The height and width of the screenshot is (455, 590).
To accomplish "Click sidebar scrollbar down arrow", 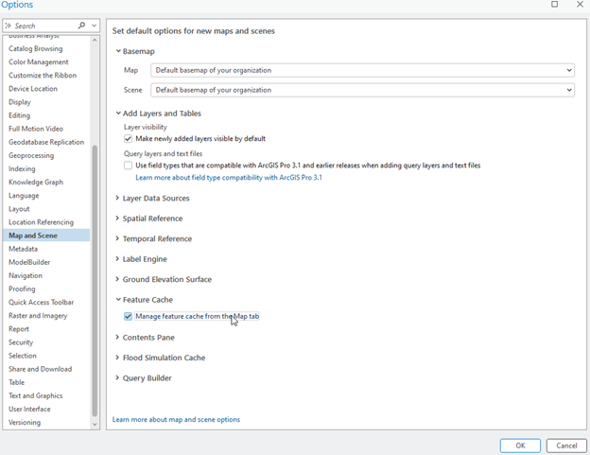I will point(95,424).
